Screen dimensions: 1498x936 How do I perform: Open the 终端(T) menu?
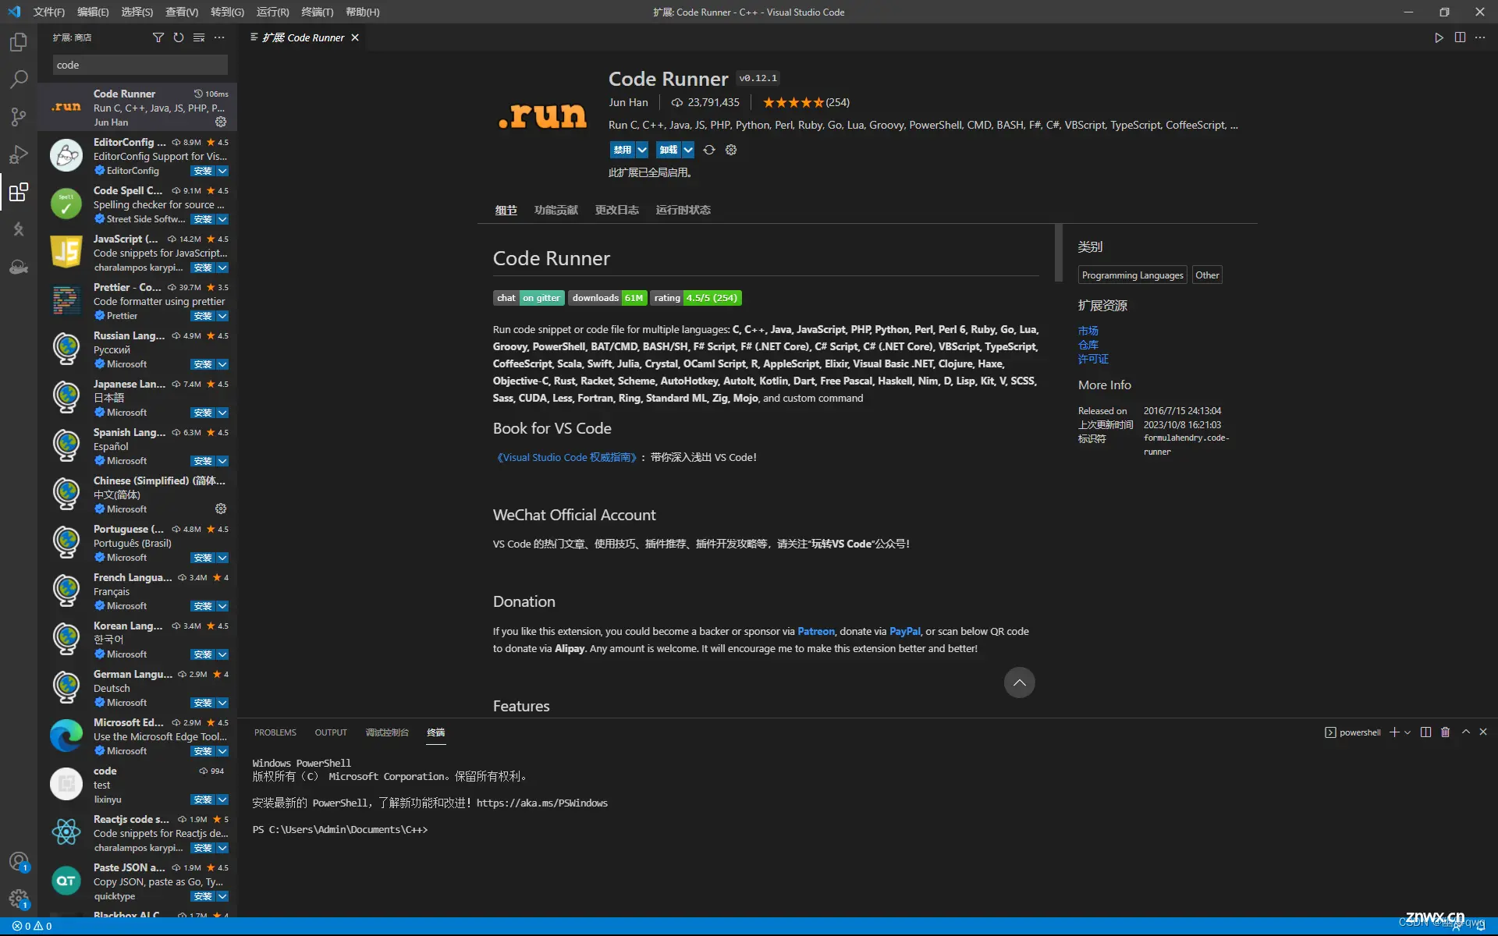coord(318,12)
